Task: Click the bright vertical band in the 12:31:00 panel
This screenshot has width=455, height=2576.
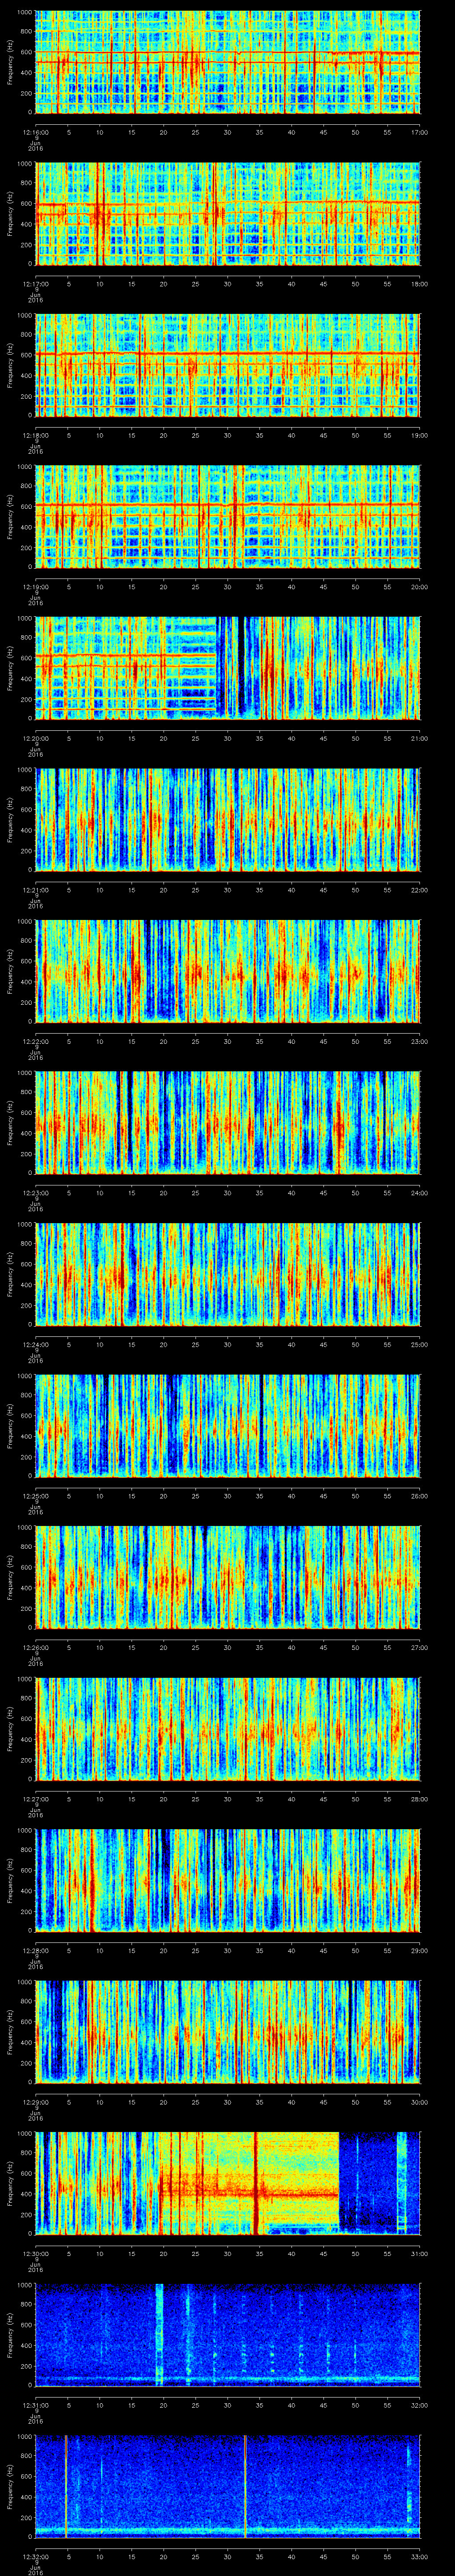Action: point(159,2335)
